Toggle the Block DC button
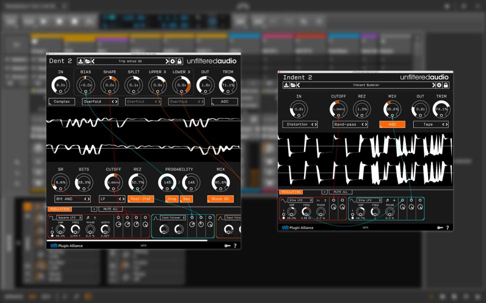This screenshot has width=486, height=303. click(x=220, y=199)
